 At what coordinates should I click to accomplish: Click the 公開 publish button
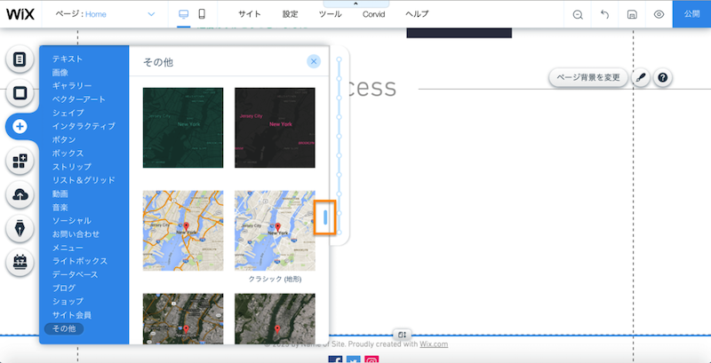coord(692,14)
